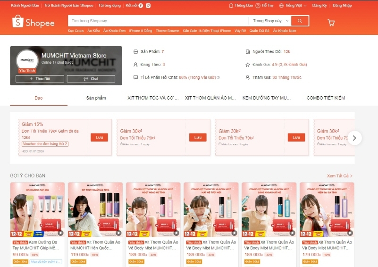
Task: Click the search input field
Action: click(x=158, y=21)
